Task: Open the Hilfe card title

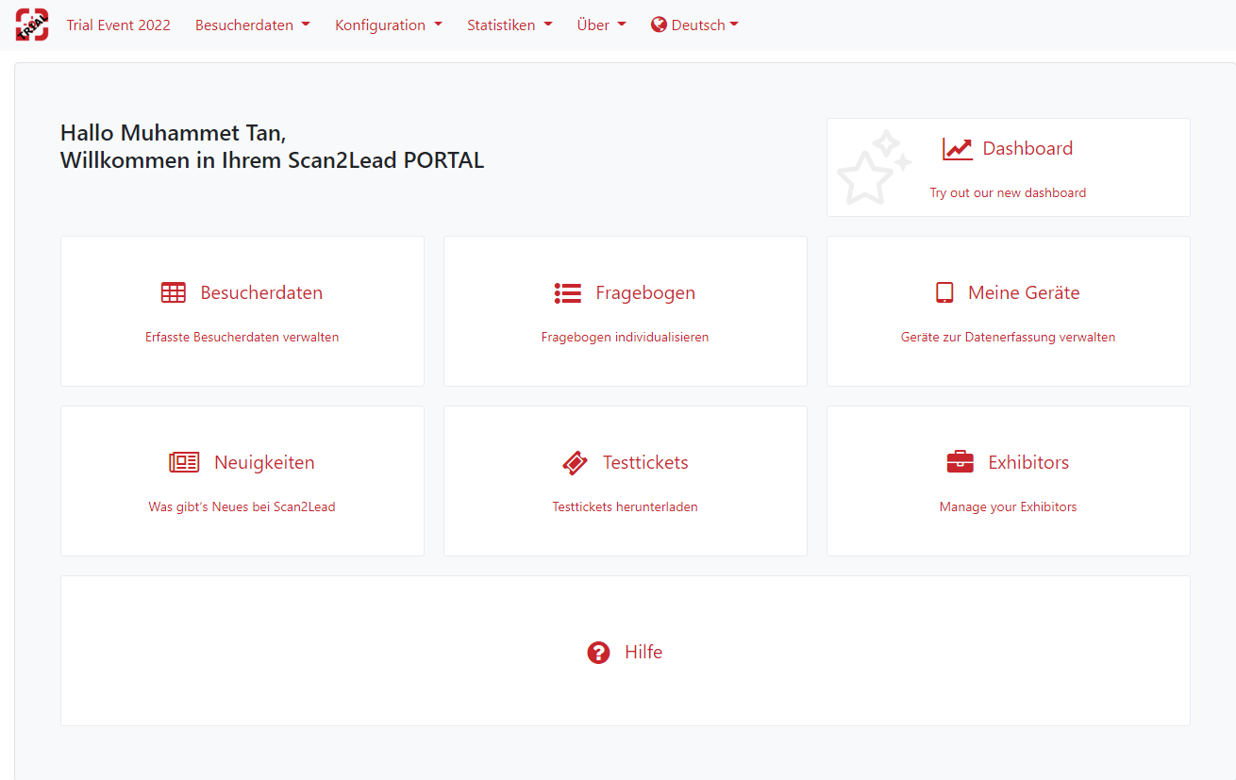Action: (x=643, y=653)
